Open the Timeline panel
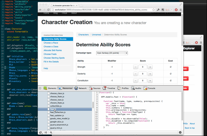The width and height of the screenshot is (207, 136). coord(109,88)
